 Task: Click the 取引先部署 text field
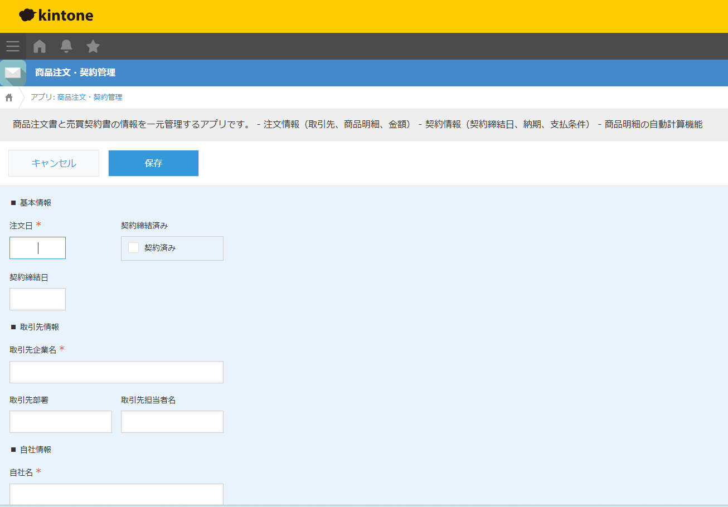(x=61, y=422)
